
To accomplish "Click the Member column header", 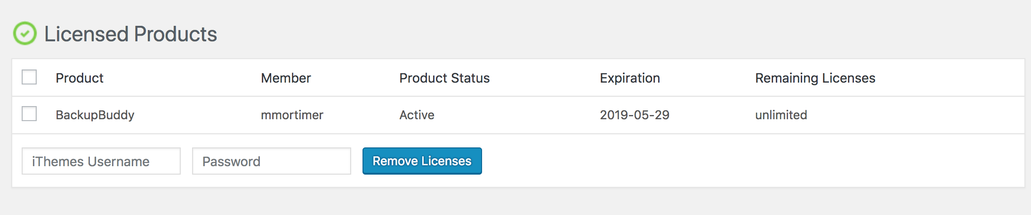I will (286, 78).
